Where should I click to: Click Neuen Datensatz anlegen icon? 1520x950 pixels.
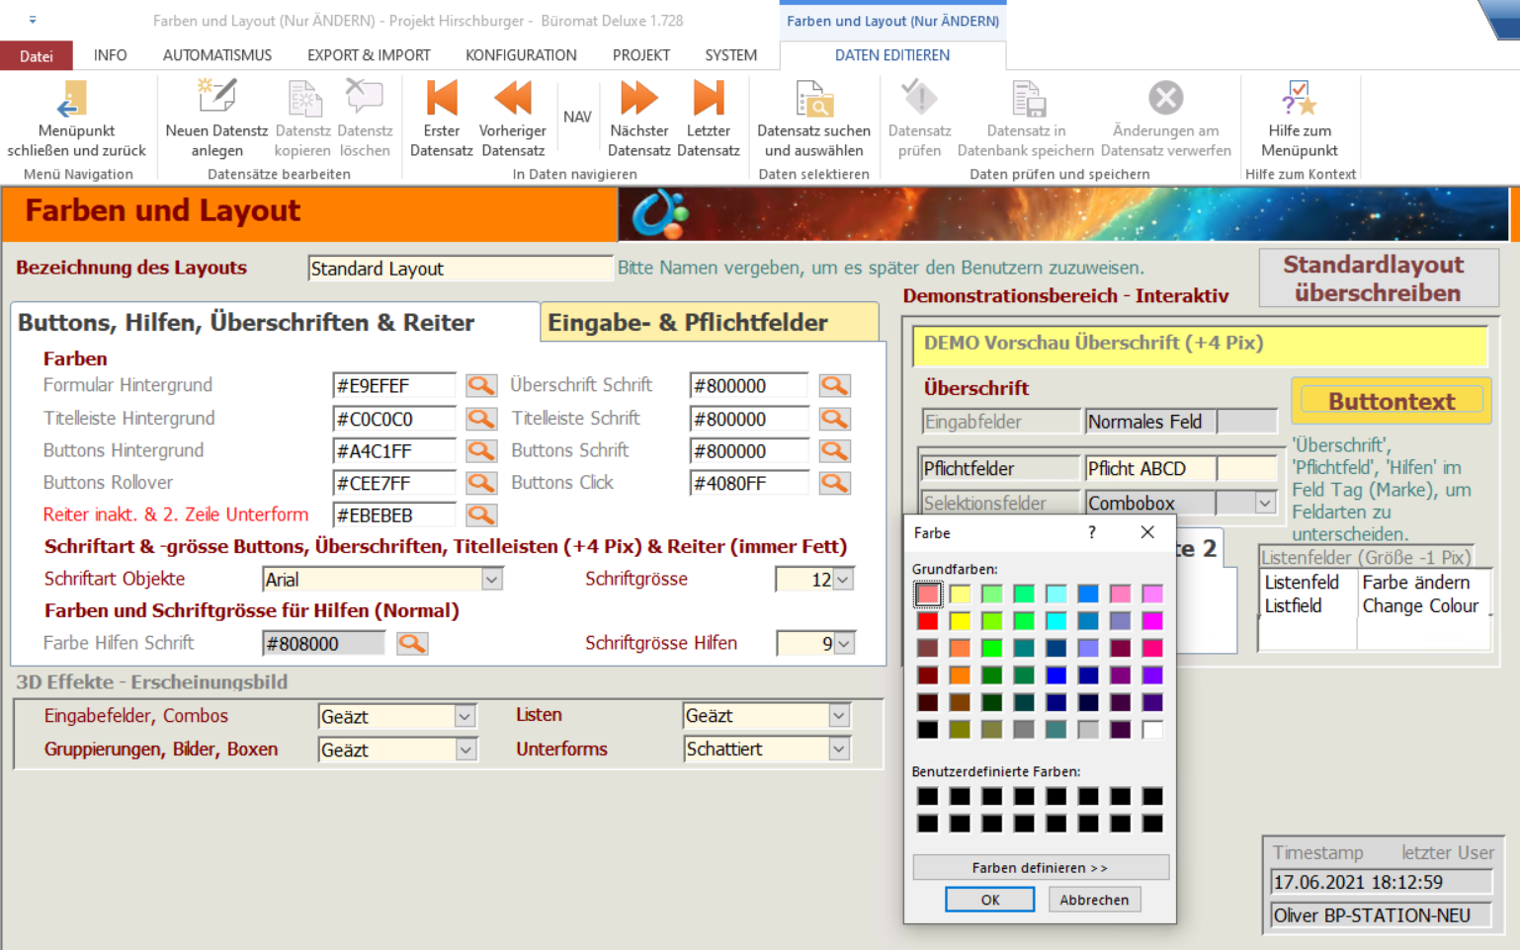click(x=216, y=98)
